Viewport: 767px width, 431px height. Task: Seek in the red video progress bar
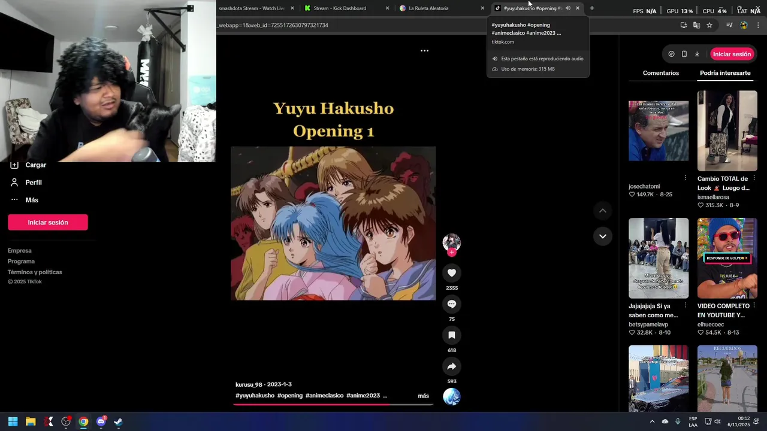pyautogui.click(x=333, y=404)
